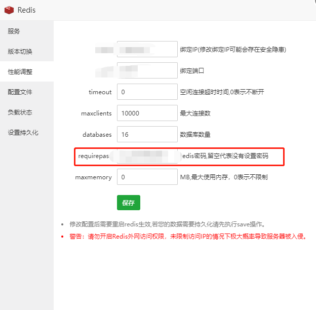Image resolution: width=316 pixels, height=310 pixels.
Task: Click the 绑定端口 description text
Action: [192, 71]
